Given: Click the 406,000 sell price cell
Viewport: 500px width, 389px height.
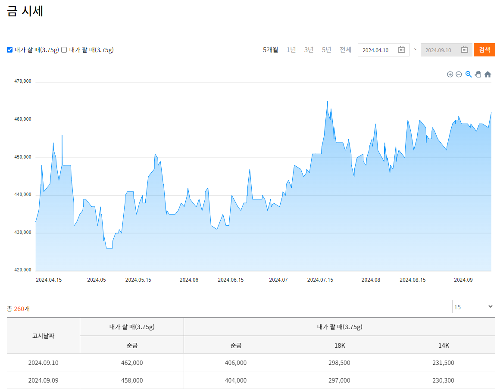Looking at the screenshot, I should pos(236,363).
